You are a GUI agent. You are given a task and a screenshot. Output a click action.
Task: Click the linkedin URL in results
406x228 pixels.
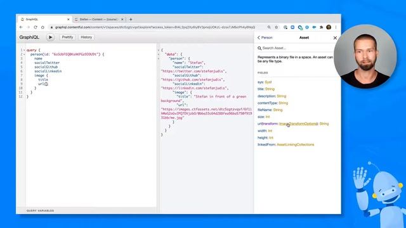pos(195,88)
